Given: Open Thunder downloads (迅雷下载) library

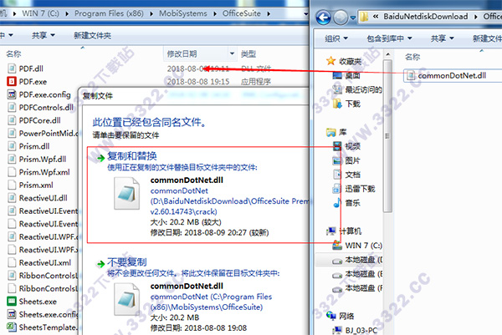Looking at the screenshot, I should [353, 189].
